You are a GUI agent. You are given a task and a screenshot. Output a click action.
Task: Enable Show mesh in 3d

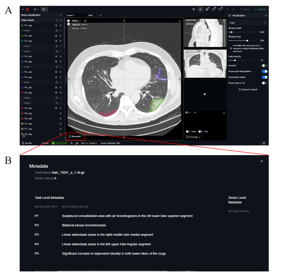(x=264, y=83)
